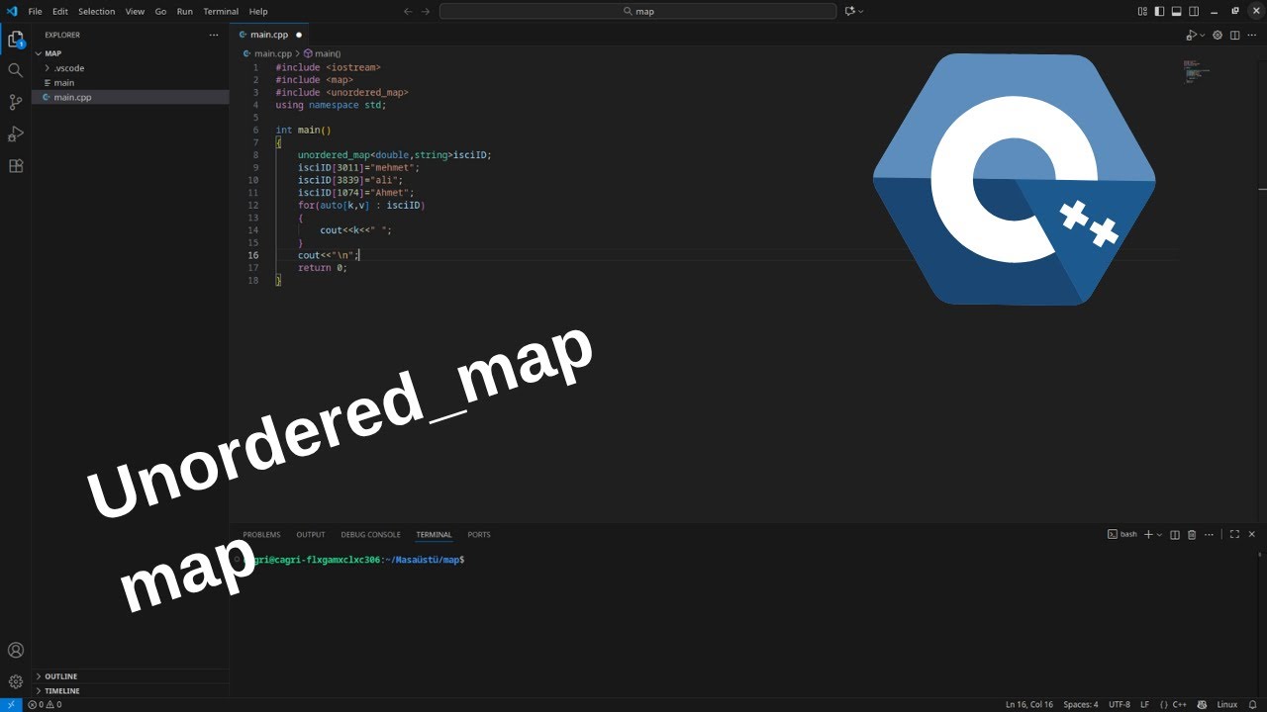Open the Copilot chat icon beside search bar
Screen dimensions: 1267x712
pyautogui.click(x=850, y=11)
